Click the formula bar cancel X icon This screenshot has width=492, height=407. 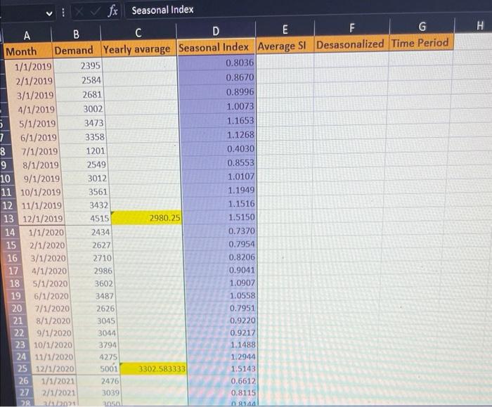pyautogui.click(x=79, y=12)
